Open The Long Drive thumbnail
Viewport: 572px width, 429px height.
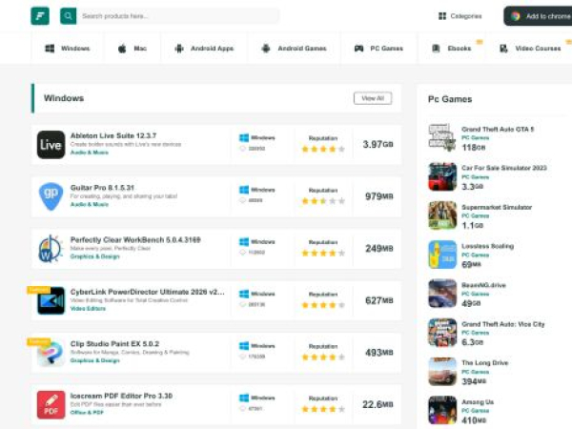tap(442, 372)
